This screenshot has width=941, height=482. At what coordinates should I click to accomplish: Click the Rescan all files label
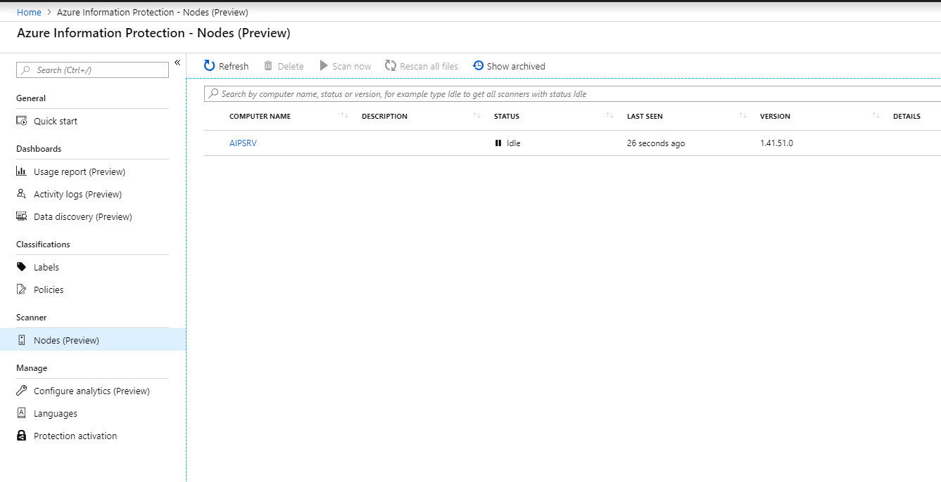coord(429,66)
